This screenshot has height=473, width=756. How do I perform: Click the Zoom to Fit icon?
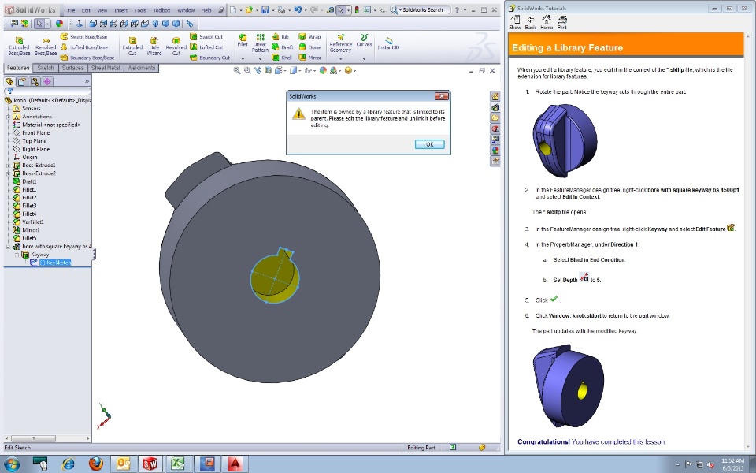coord(237,70)
